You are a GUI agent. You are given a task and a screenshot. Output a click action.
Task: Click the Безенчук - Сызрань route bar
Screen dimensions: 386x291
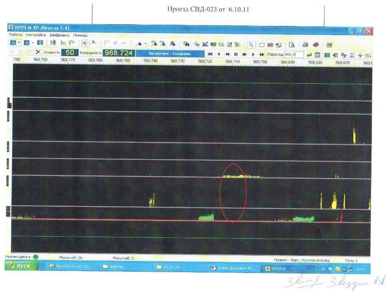tap(170, 54)
